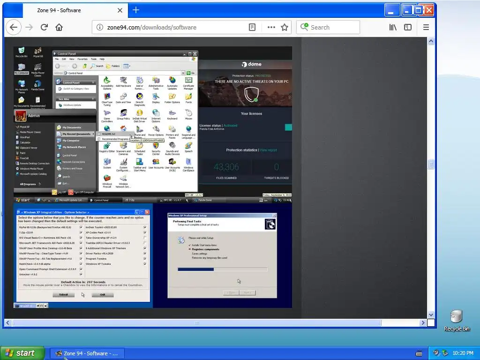Reload the current zone94 page
480x360 pixels.
[x=44, y=27]
